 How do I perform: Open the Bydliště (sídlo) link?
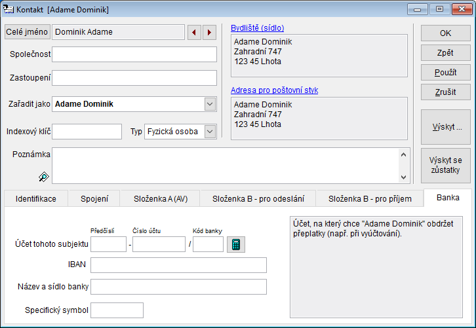point(257,28)
